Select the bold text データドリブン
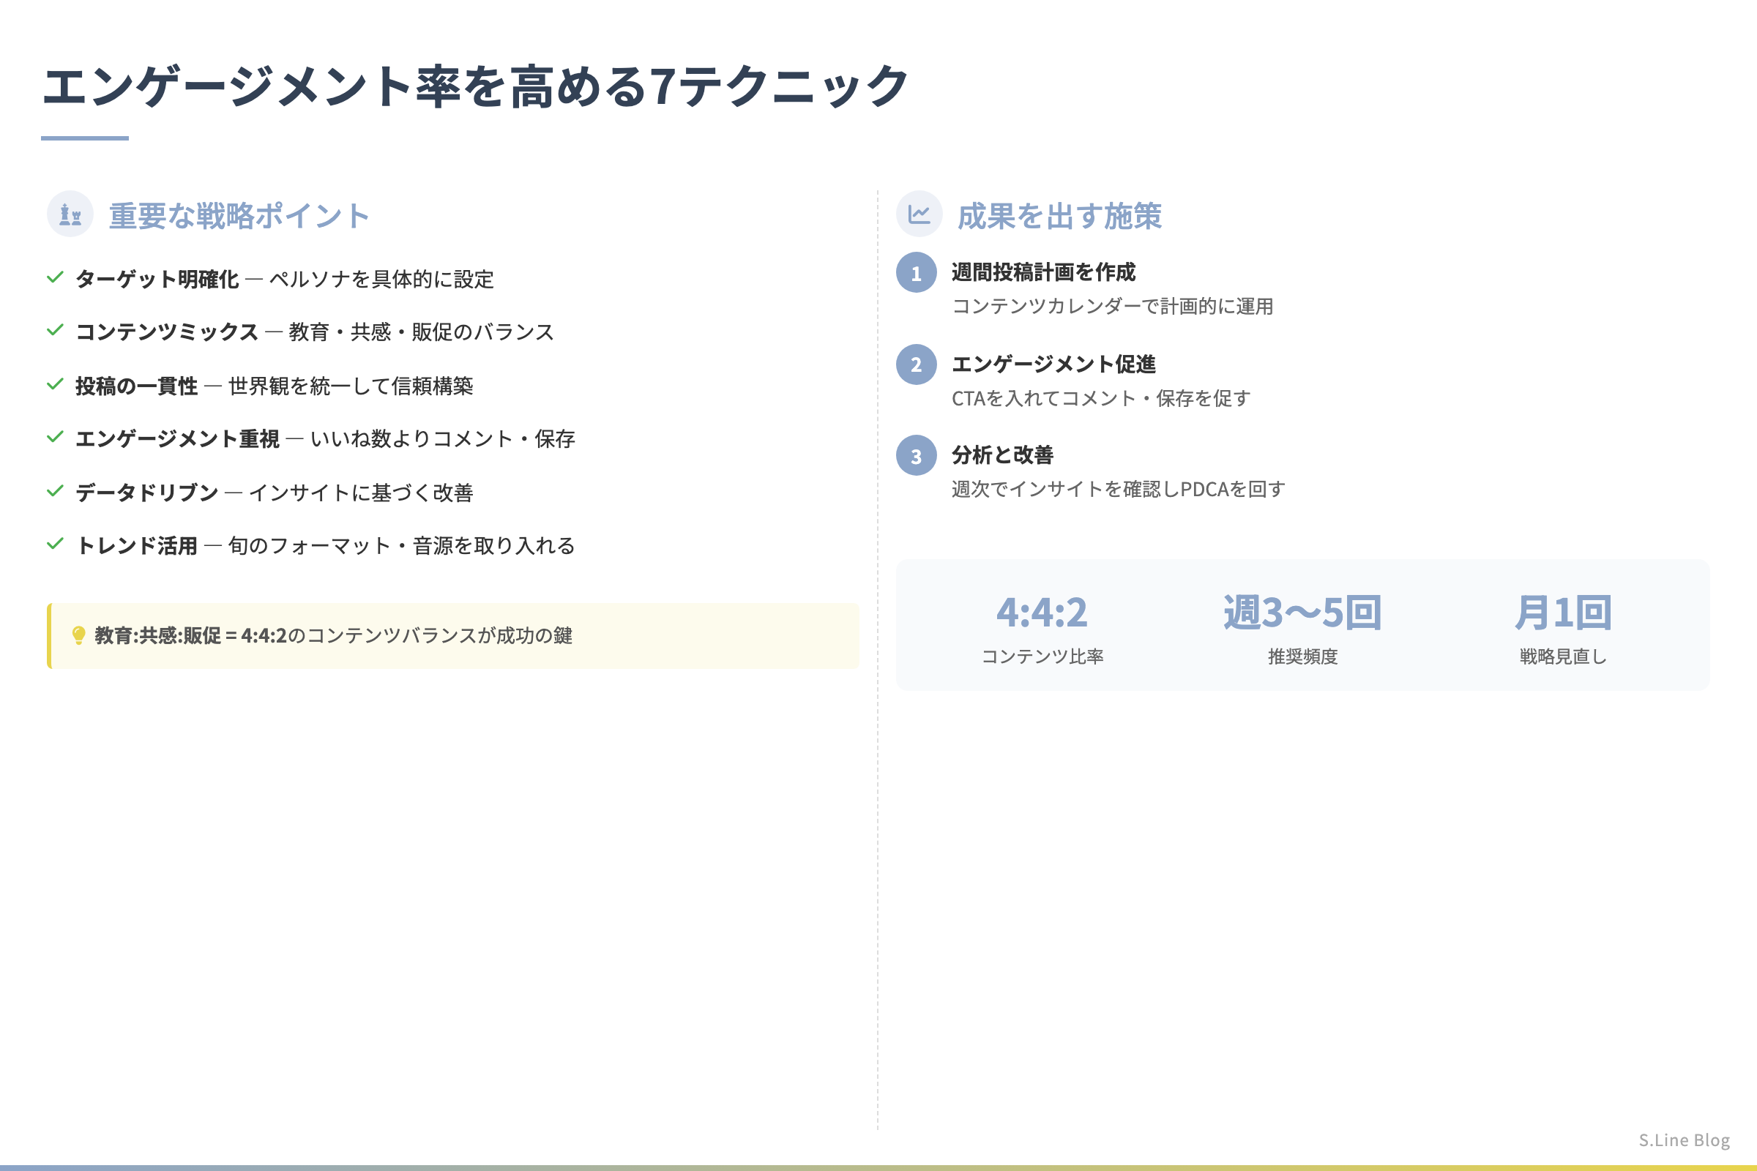Image resolution: width=1757 pixels, height=1171 pixels. pyautogui.click(x=147, y=493)
